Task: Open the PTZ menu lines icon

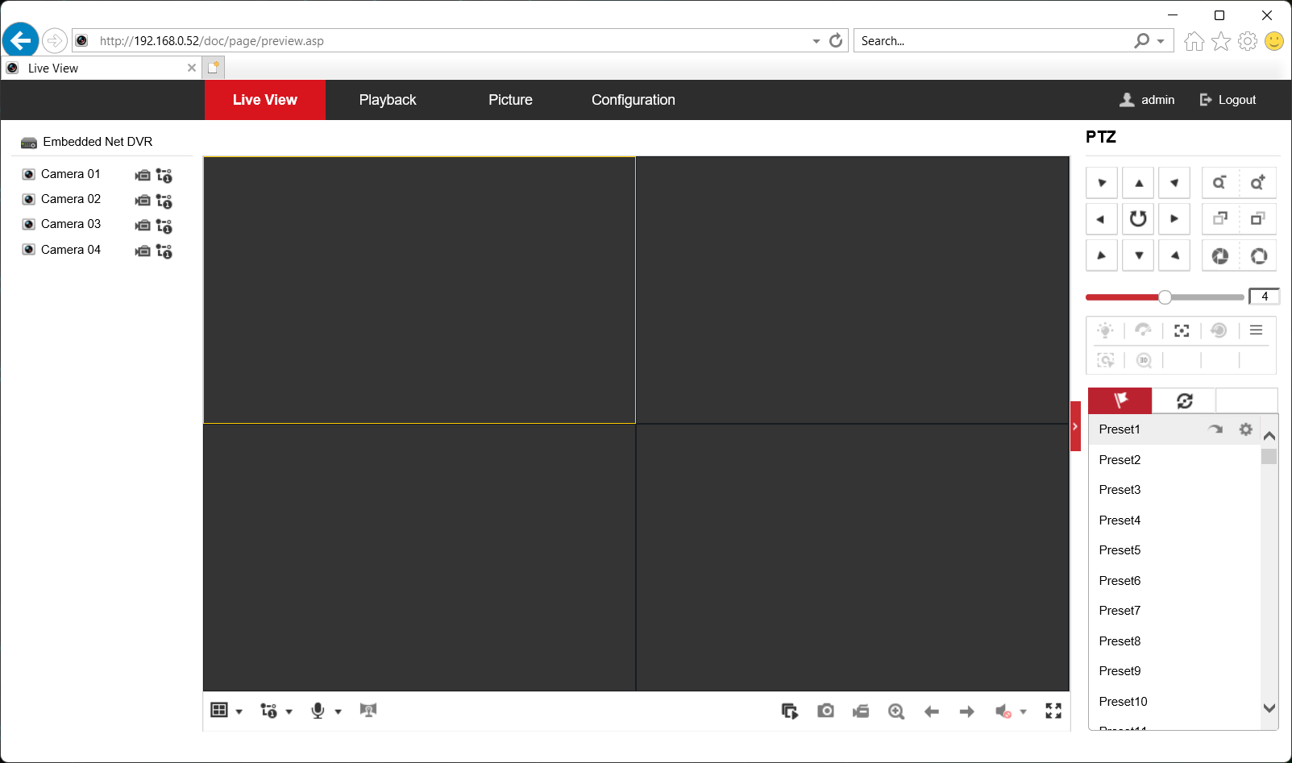Action: tap(1256, 330)
